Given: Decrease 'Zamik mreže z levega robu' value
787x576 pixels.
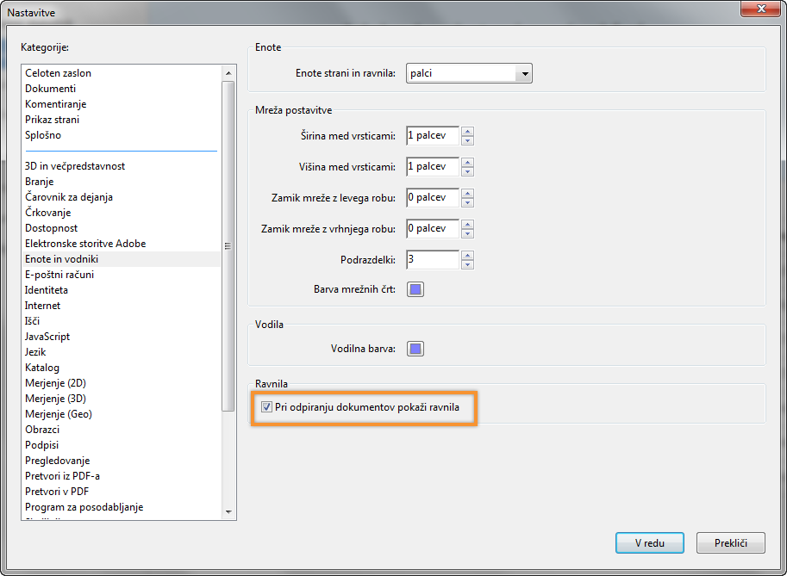Looking at the screenshot, I should [467, 202].
